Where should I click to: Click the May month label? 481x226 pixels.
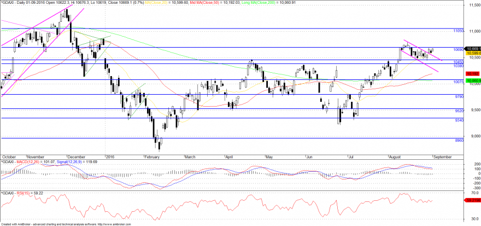pos(269,157)
